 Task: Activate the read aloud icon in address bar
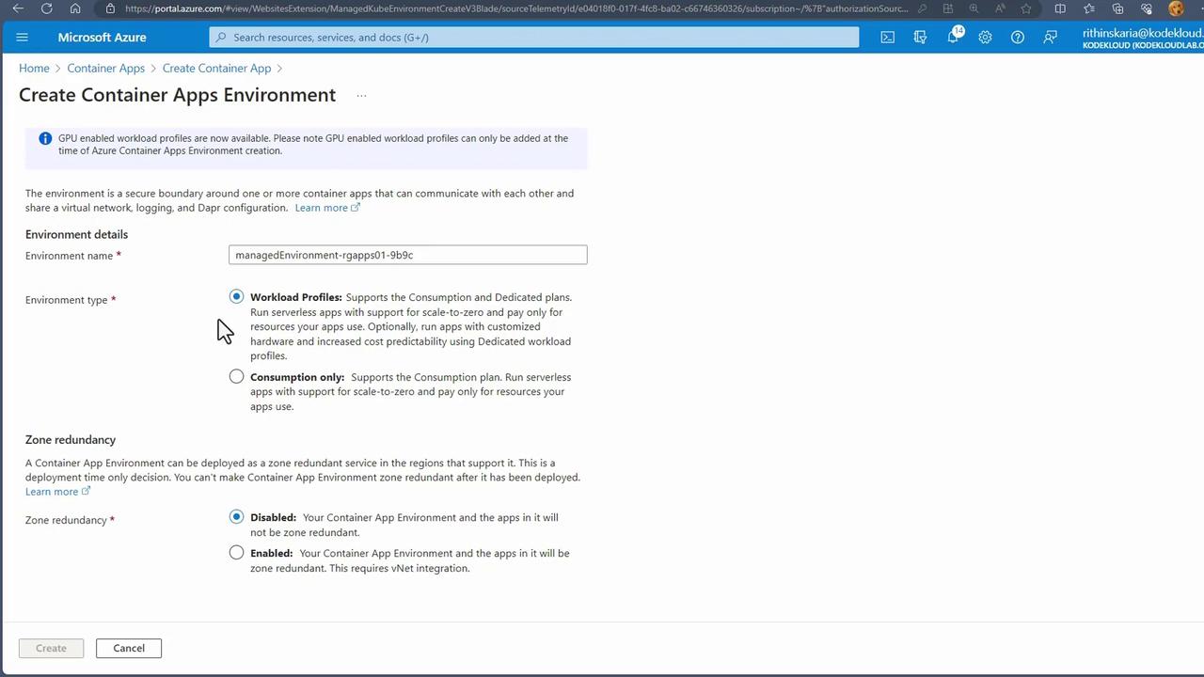[1000, 8]
